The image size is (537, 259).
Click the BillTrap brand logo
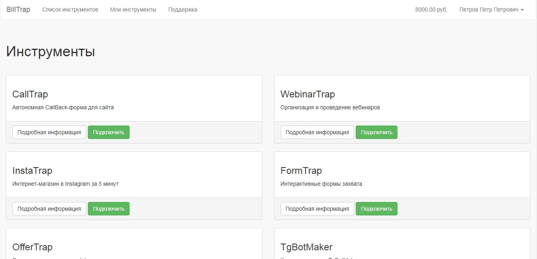(x=18, y=10)
